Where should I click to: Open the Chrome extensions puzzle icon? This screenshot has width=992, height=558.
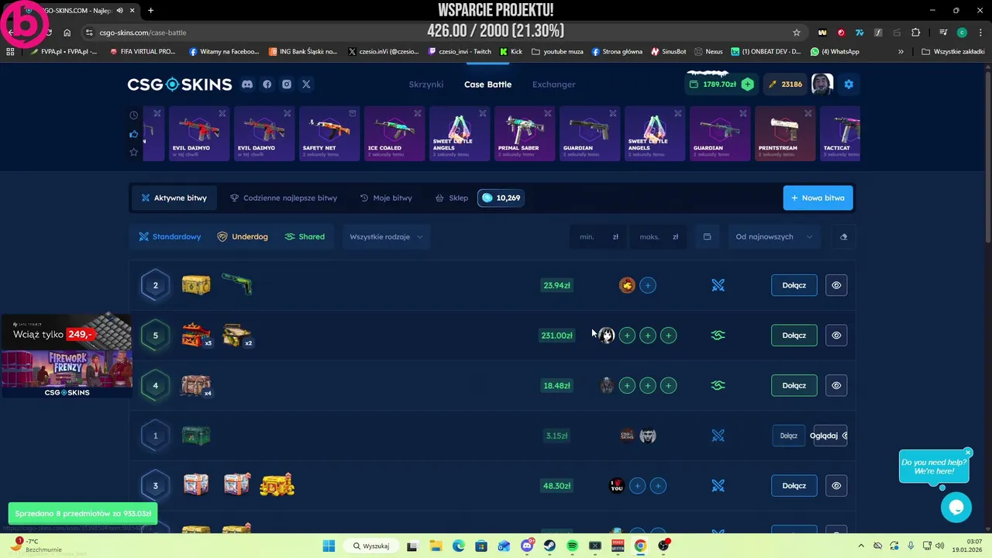(x=916, y=33)
